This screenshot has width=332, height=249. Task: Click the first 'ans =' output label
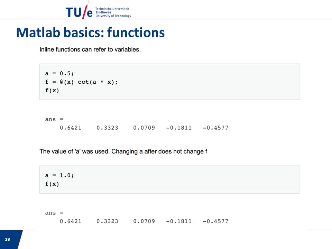pyautogui.click(x=54, y=119)
